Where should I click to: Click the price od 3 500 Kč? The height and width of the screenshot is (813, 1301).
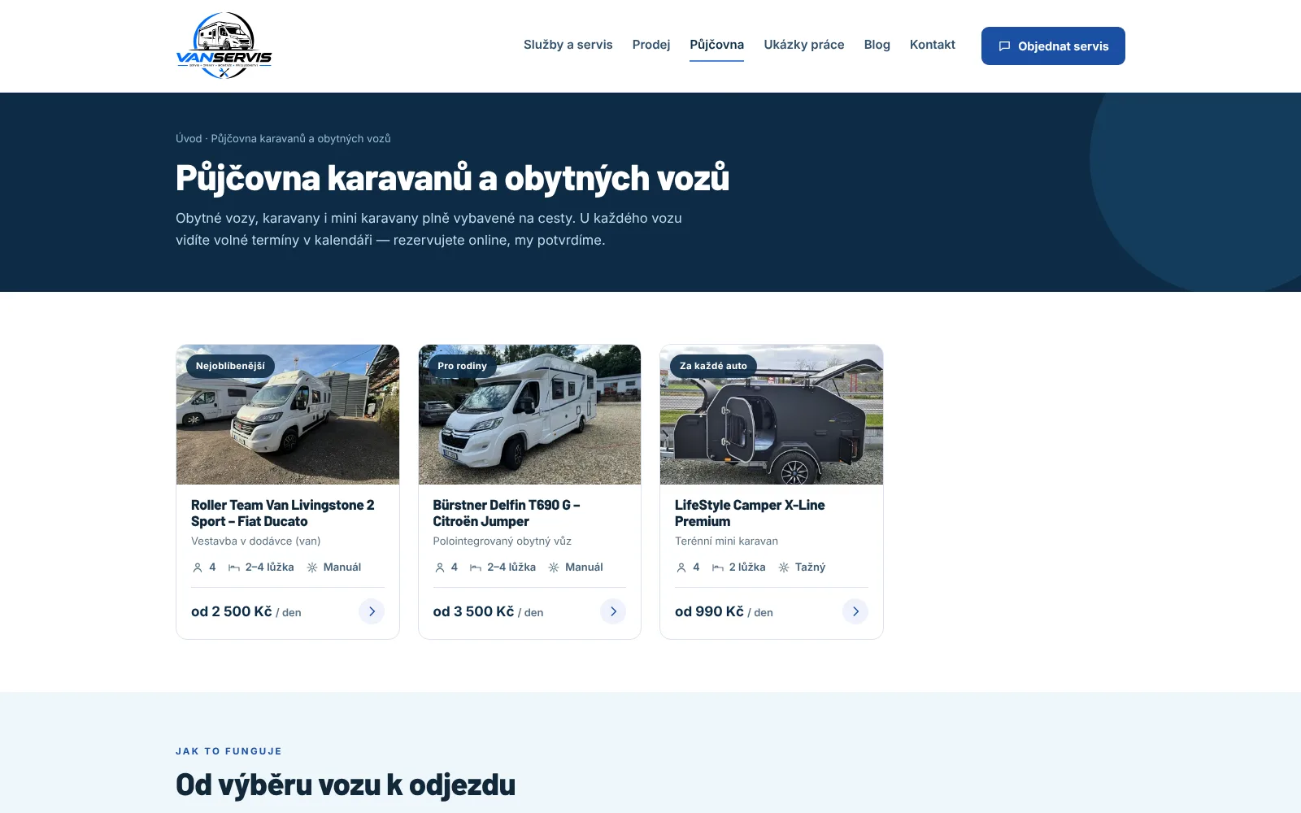point(473,611)
